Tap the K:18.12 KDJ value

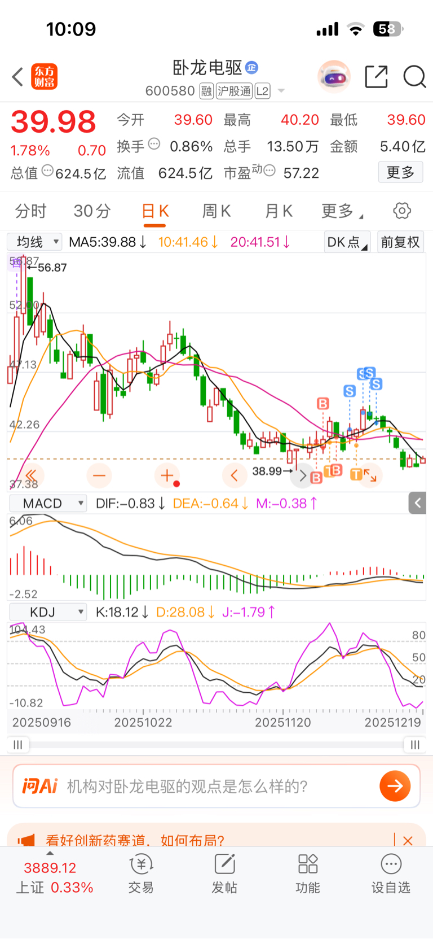click(122, 612)
